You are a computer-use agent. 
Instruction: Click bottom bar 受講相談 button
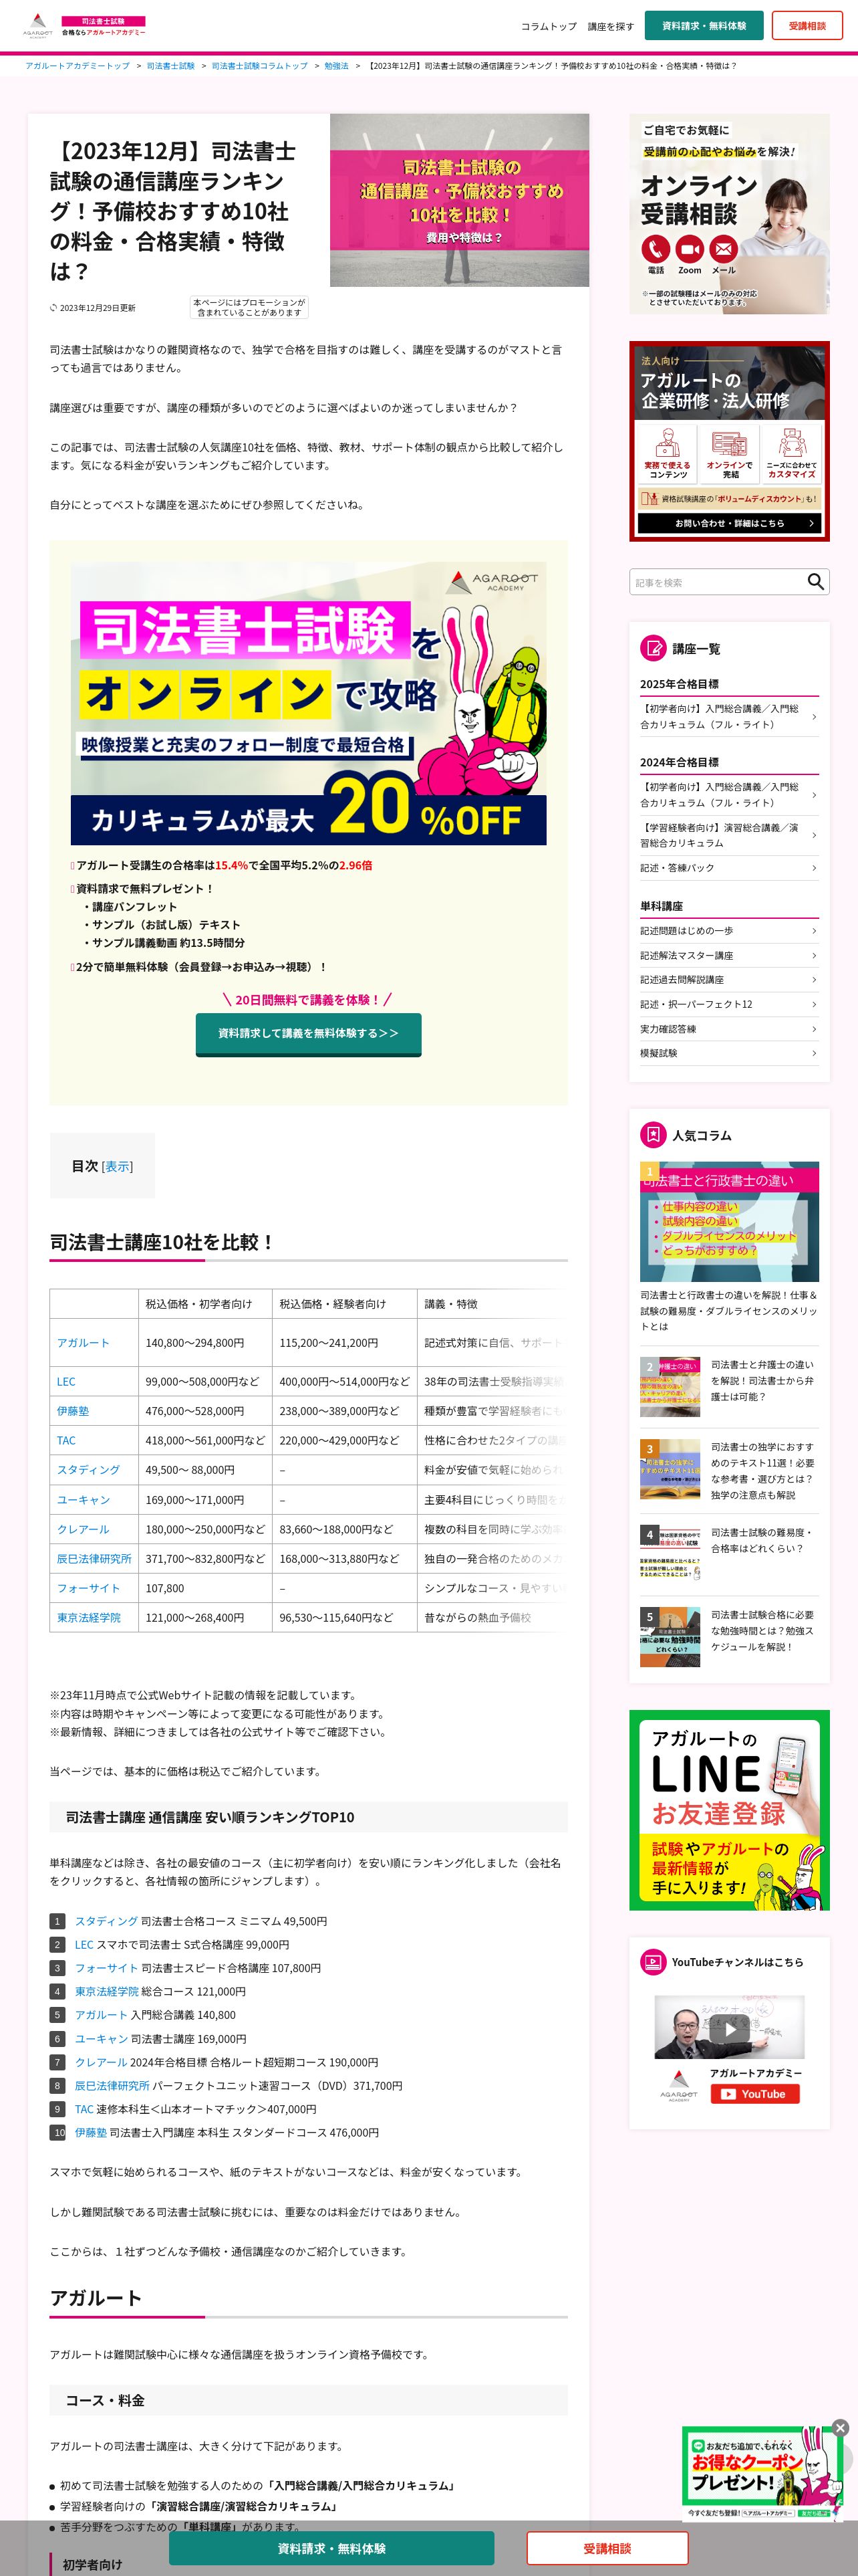click(607, 2548)
